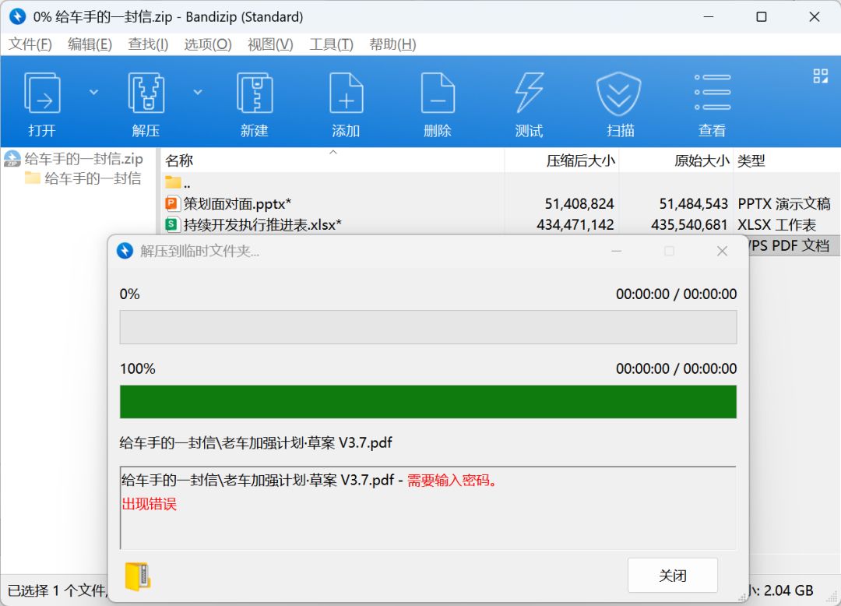Screen dimensions: 841x606
Task: Click the PPTX file icon for 策划面对面
Action: (x=171, y=204)
